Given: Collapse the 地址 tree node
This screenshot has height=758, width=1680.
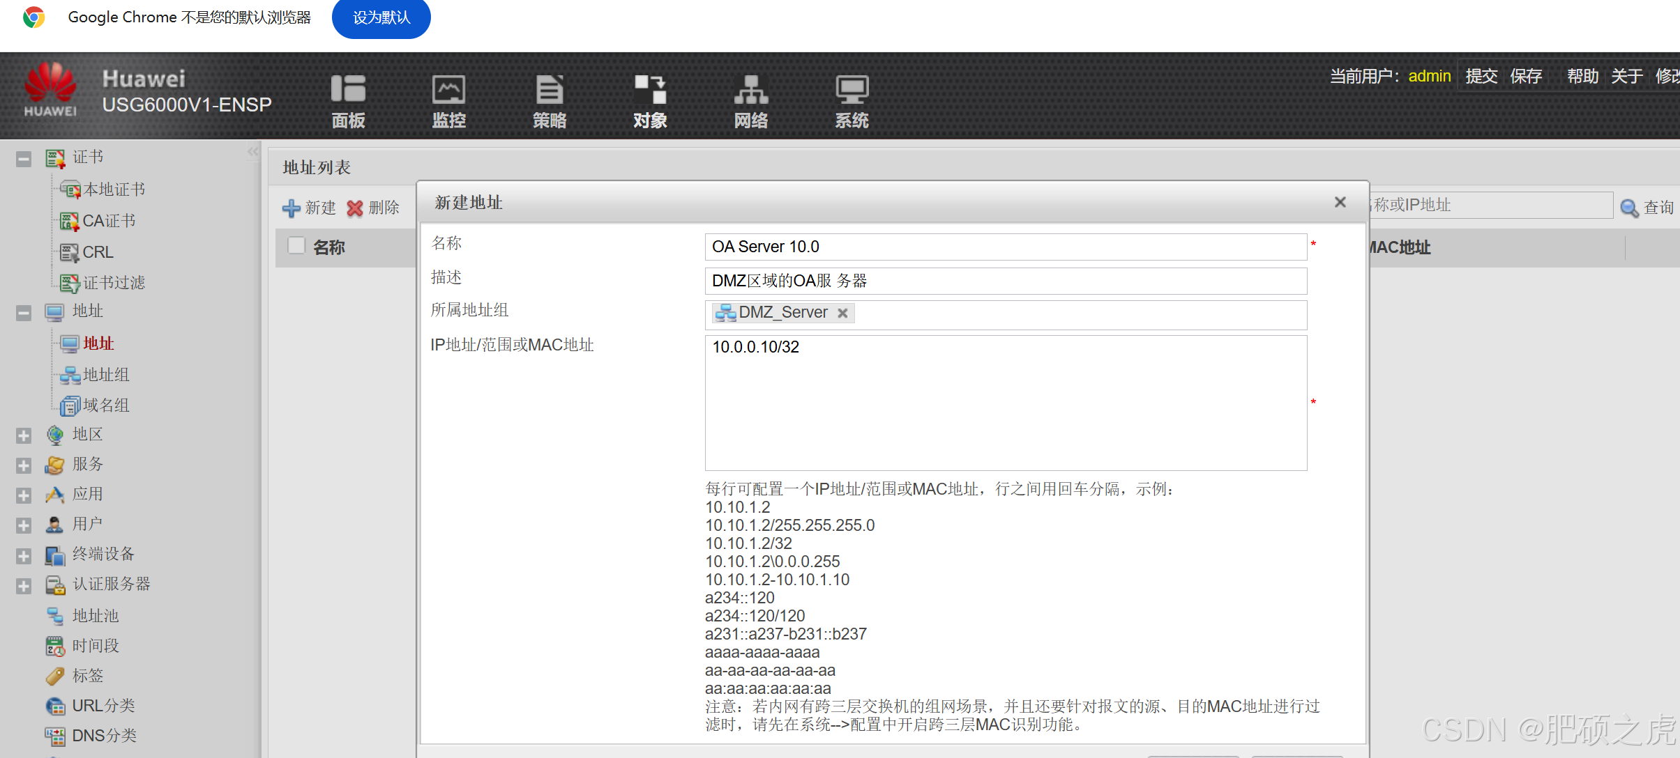Looking at the screenshot, I should pyautogui.click(x=24, y=313).
